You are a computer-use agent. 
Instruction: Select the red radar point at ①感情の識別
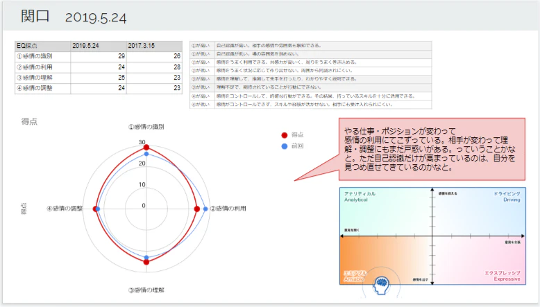pos(146,148)
